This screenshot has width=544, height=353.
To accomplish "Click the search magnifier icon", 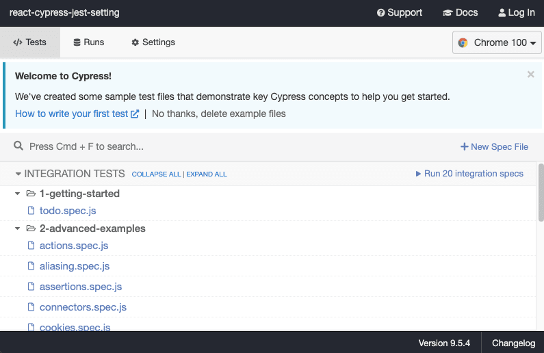I will coord(18,146).
